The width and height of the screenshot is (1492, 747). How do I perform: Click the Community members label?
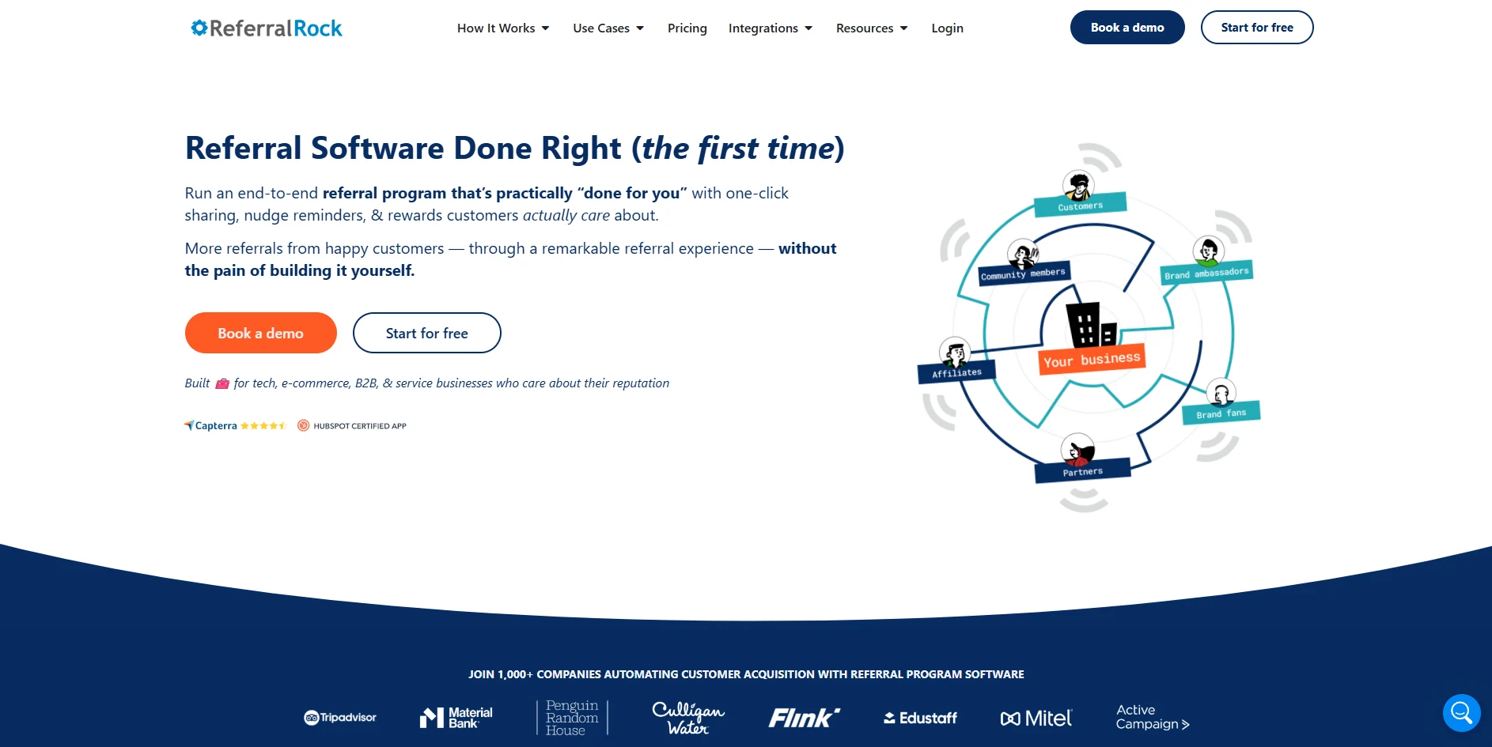pyautogui.click(x=1023, y=274)
